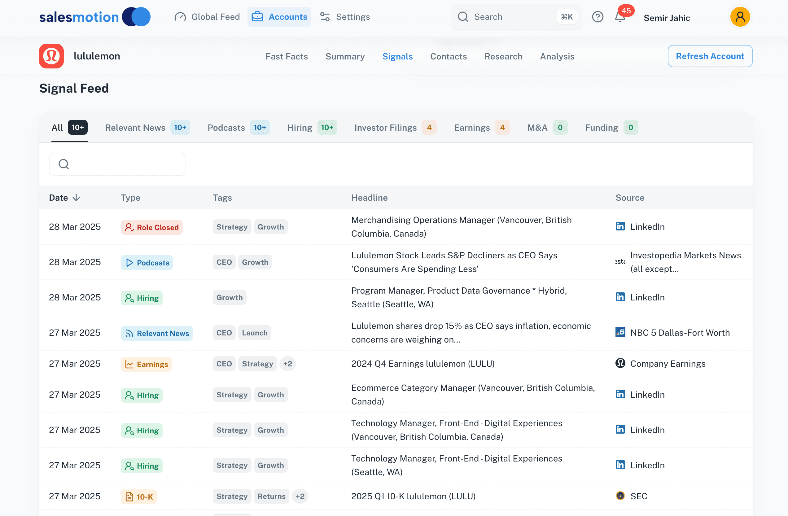This screenshot has width=788, height=516.
Task: Click the Type column header
Action: [130, 198]
